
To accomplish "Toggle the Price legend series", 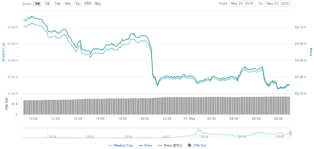I will point(145,145).
